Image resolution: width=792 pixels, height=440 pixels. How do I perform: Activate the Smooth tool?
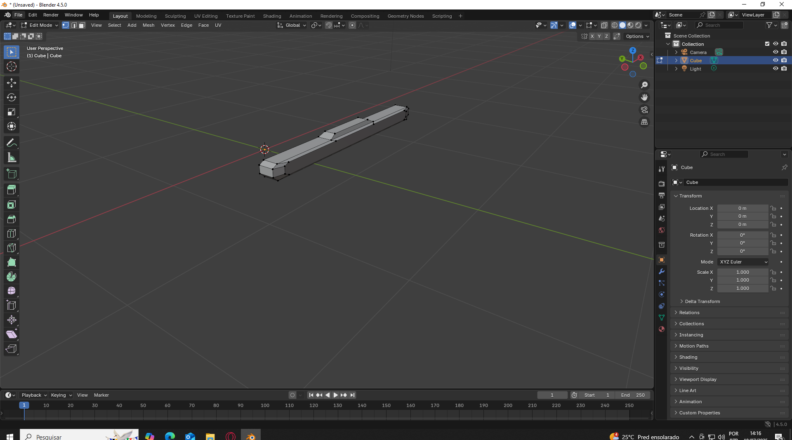[12, 291]
